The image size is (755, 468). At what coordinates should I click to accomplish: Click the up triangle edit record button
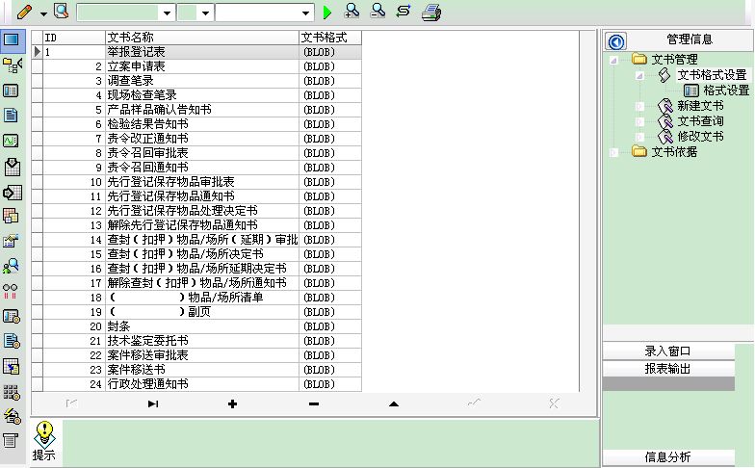point(394,404)
